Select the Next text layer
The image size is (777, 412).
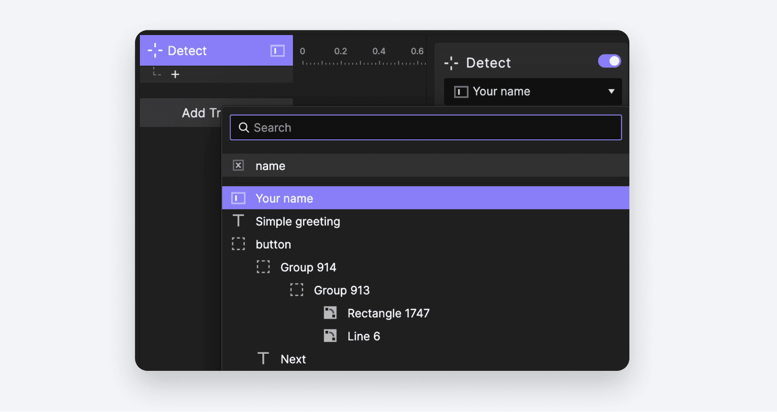tap(425, 358)
